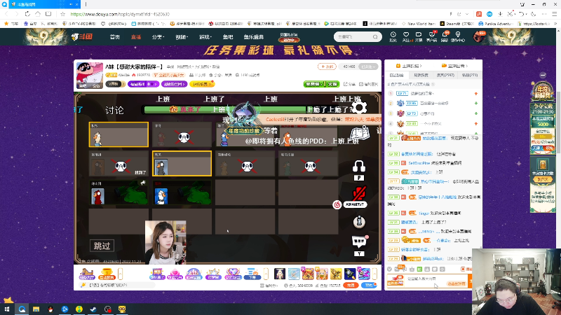This screenshot has height=315, width=561.
Task: Select the first yellow-highlighted player card
Action: pyautogui.click(x=119, y=134)
